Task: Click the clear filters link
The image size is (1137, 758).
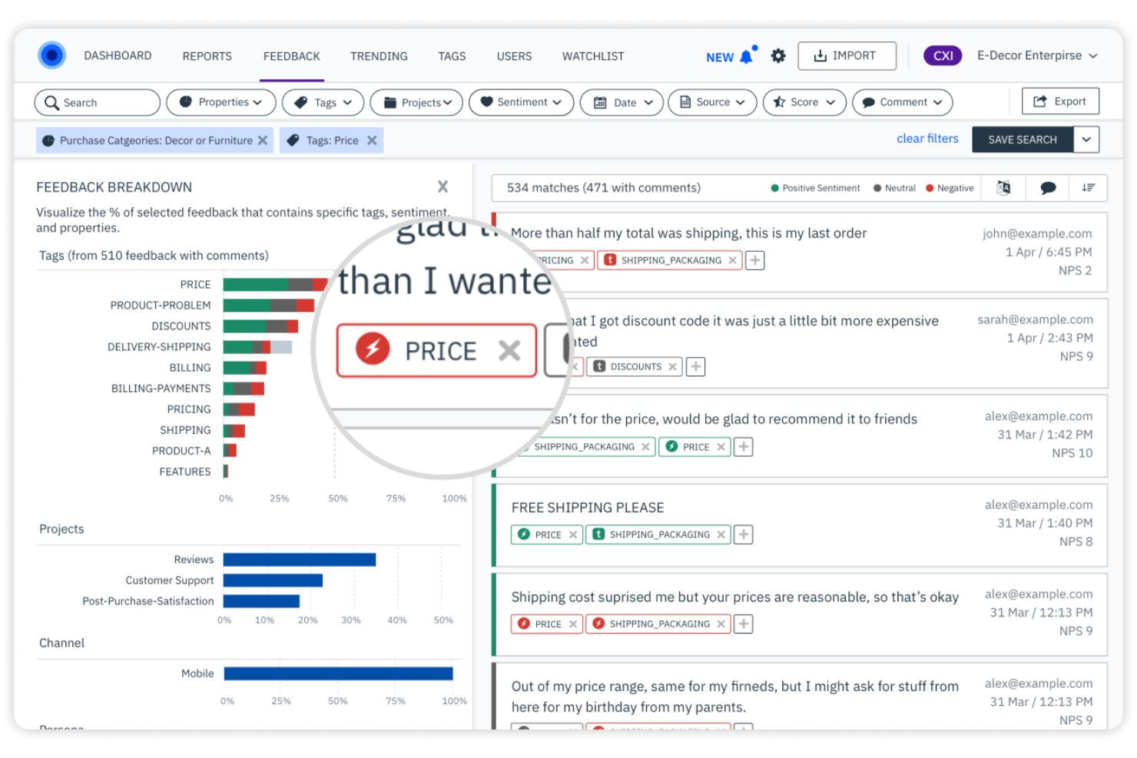Action: (x=927, y=138)
